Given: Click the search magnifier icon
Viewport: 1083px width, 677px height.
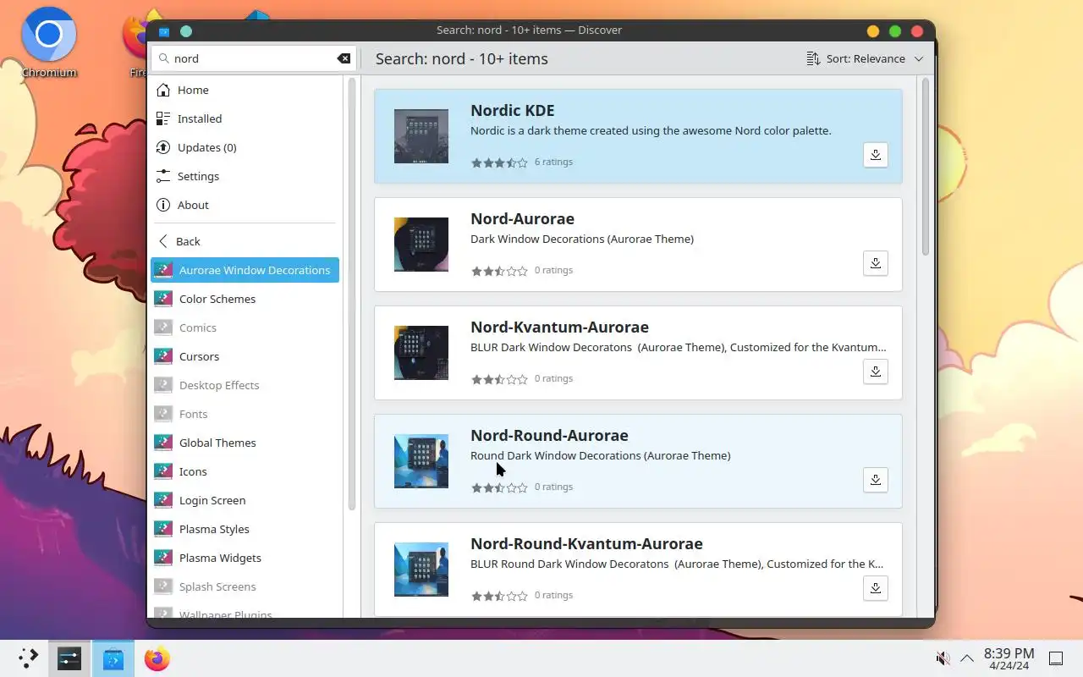Looking at the screenshot, I should [x=162, y=58].
